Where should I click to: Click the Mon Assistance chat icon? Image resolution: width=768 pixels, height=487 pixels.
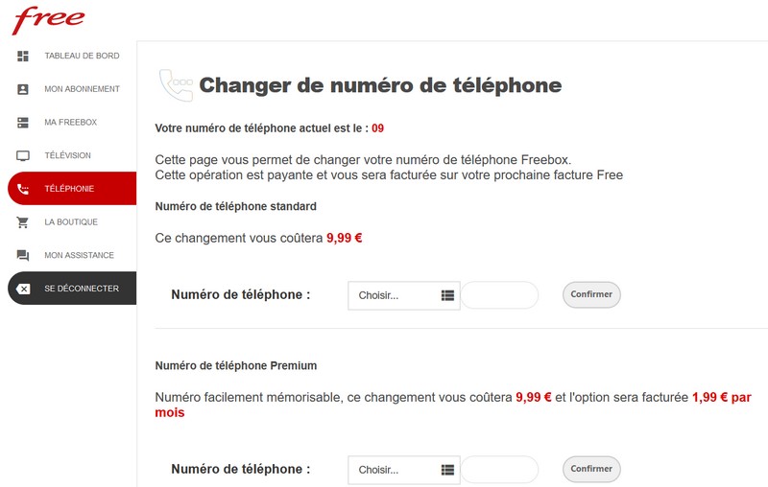coord(23,256)
